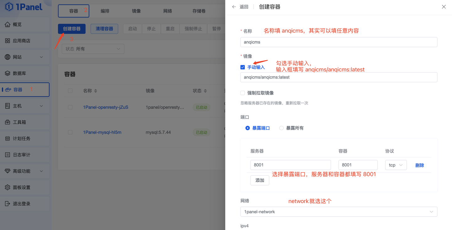Open the 1Panel-mysql-hI5m container link
452x230 pixels.
102,132
